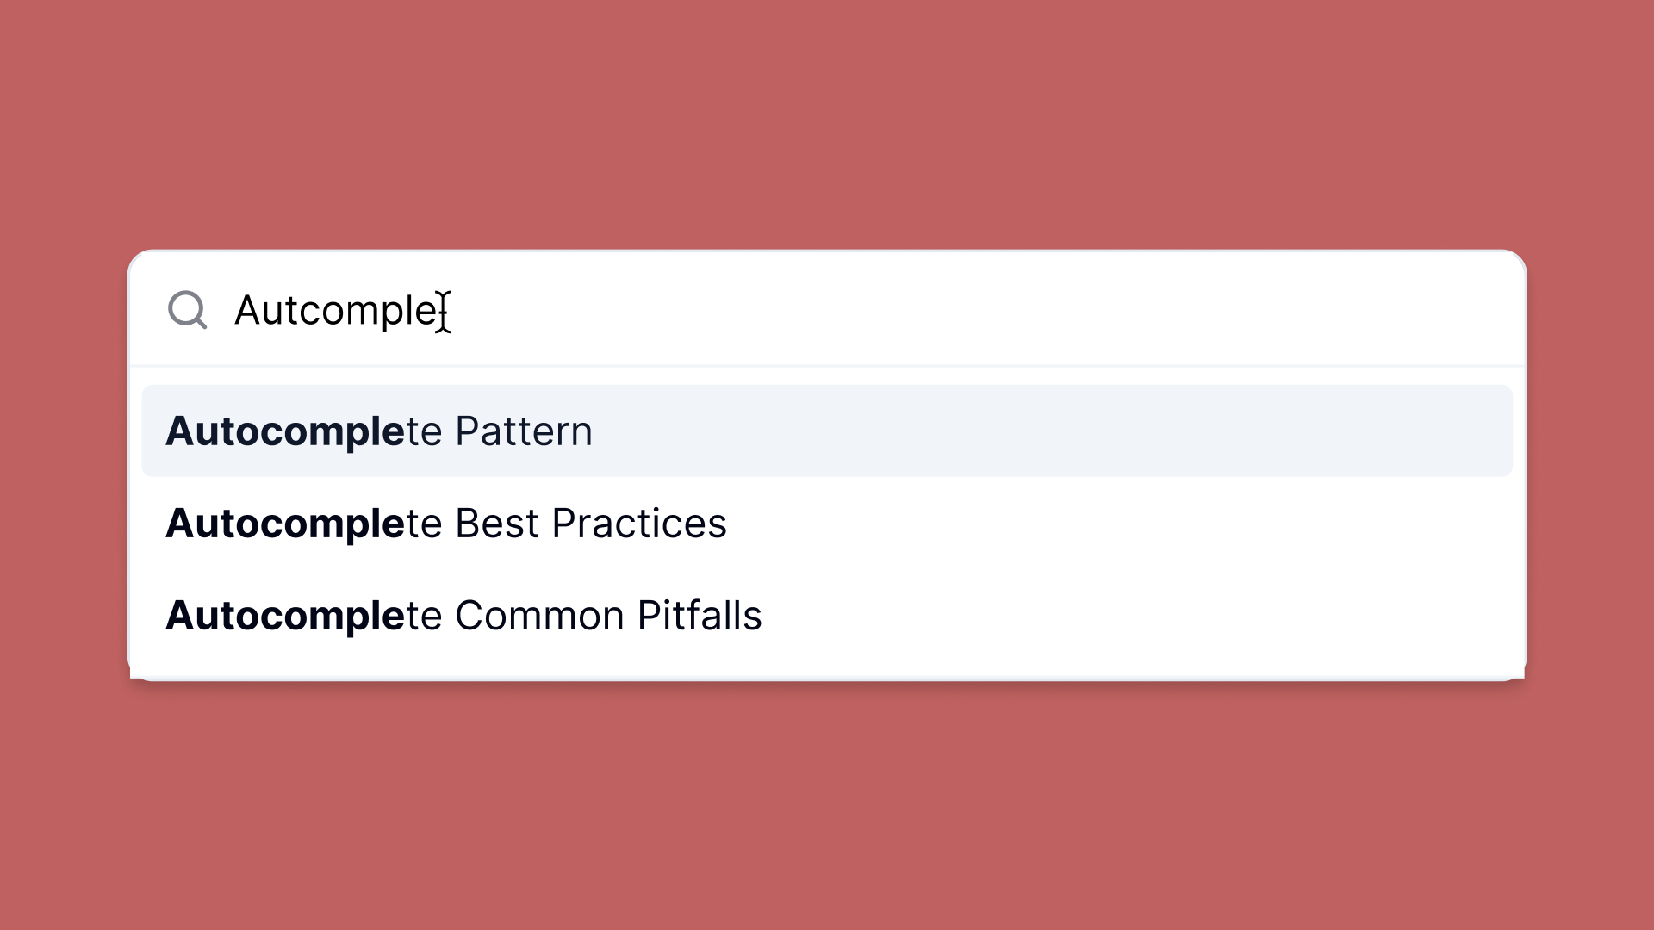Viewport: 1654px width, 930px height.
Task: Pick the "Autocomplete Common Pitfalls" suggestion
Action: pos(463,615)
